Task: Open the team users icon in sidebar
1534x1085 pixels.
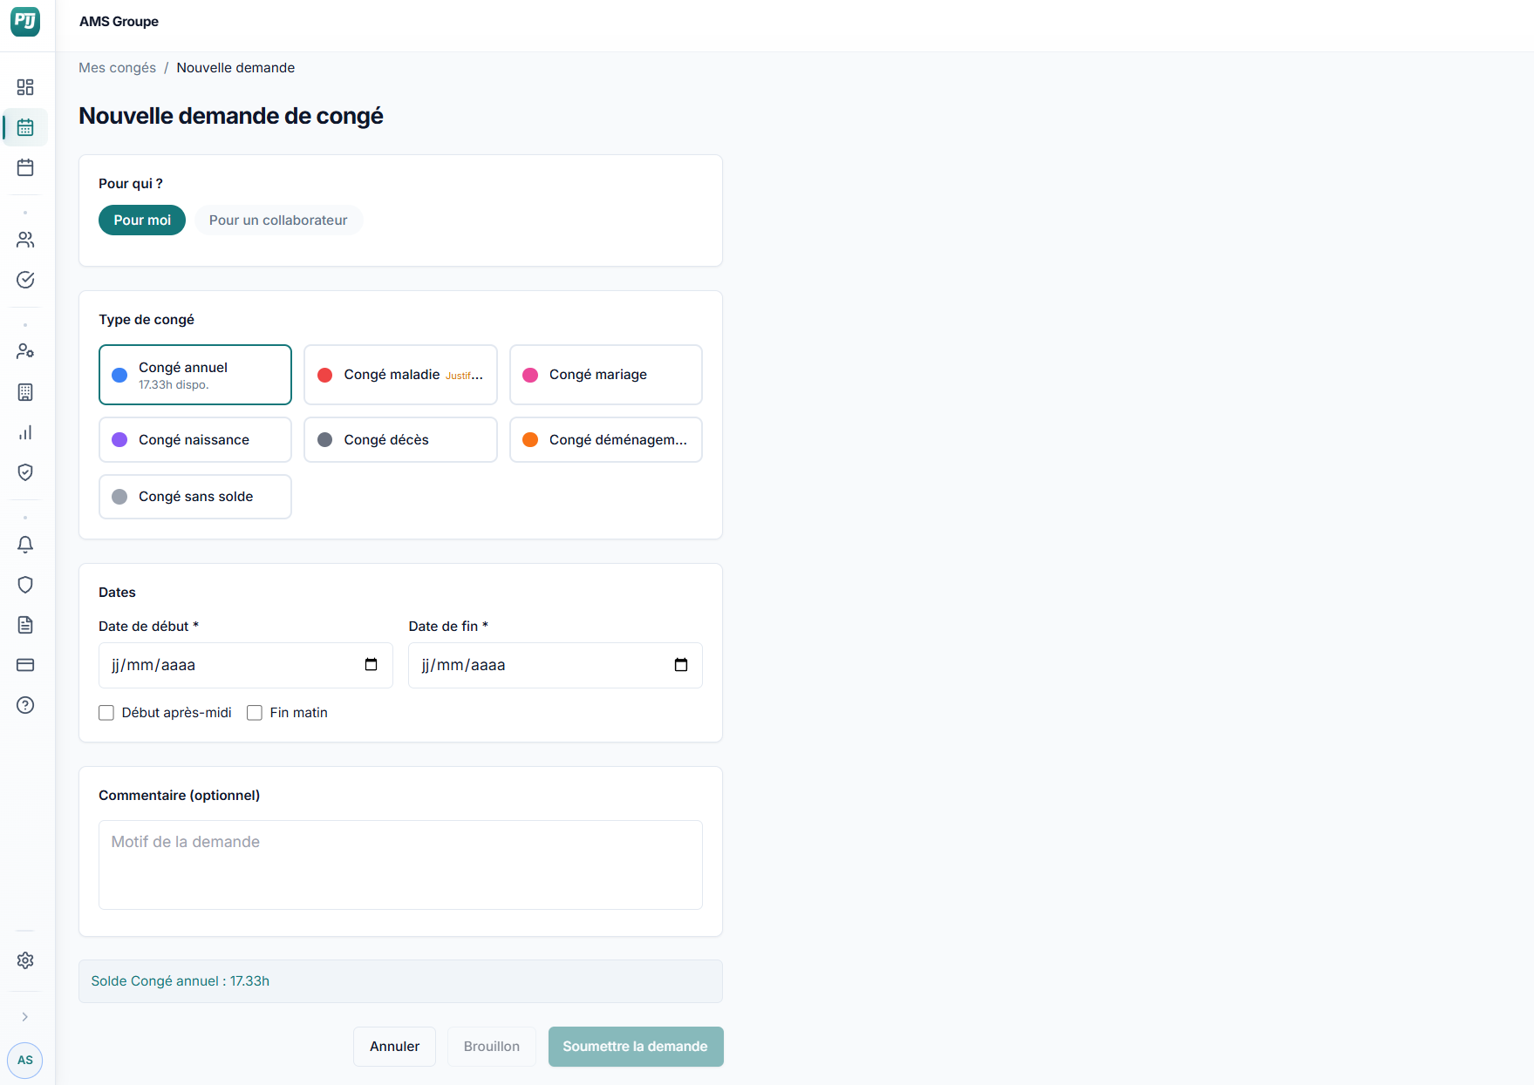Action: point(25,240)
